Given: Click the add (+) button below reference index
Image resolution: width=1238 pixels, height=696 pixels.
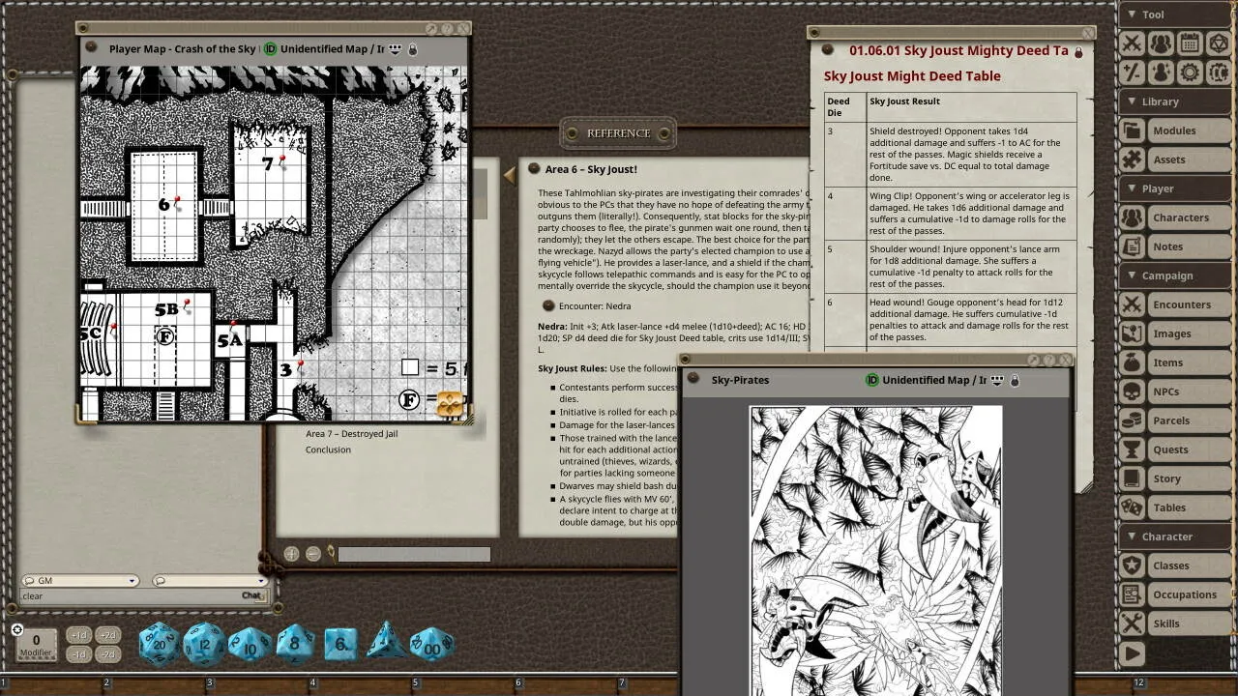Looking at the screenshot, I should 291,554.
